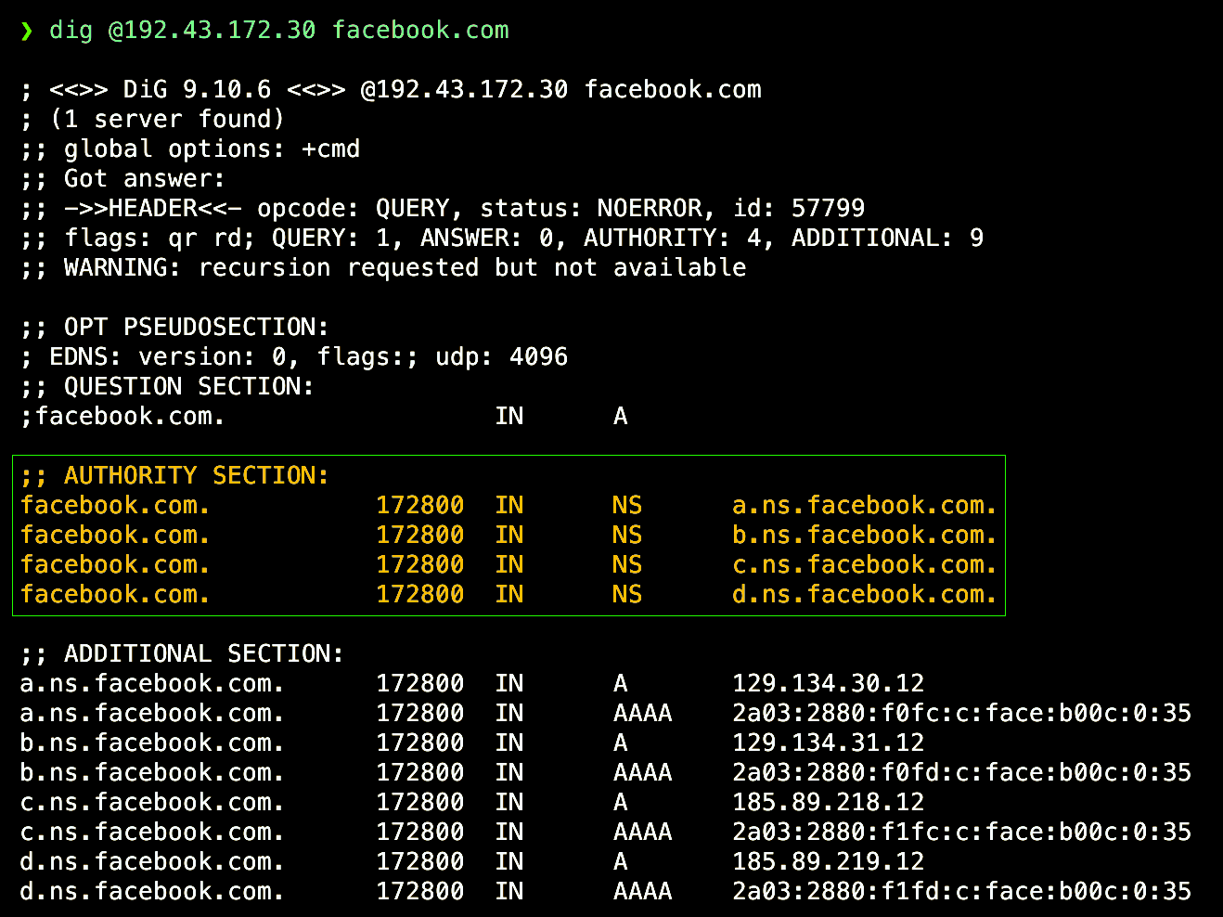The height and width of the screenshot is (917, 1223).
Task: Click the 'DiG 9.10.6' version text
Action: coord(198,90)
